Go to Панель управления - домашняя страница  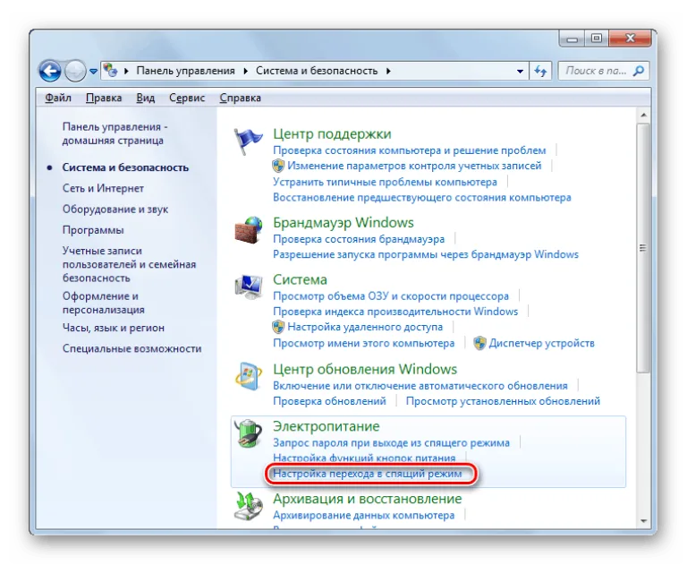coord(114,133)
